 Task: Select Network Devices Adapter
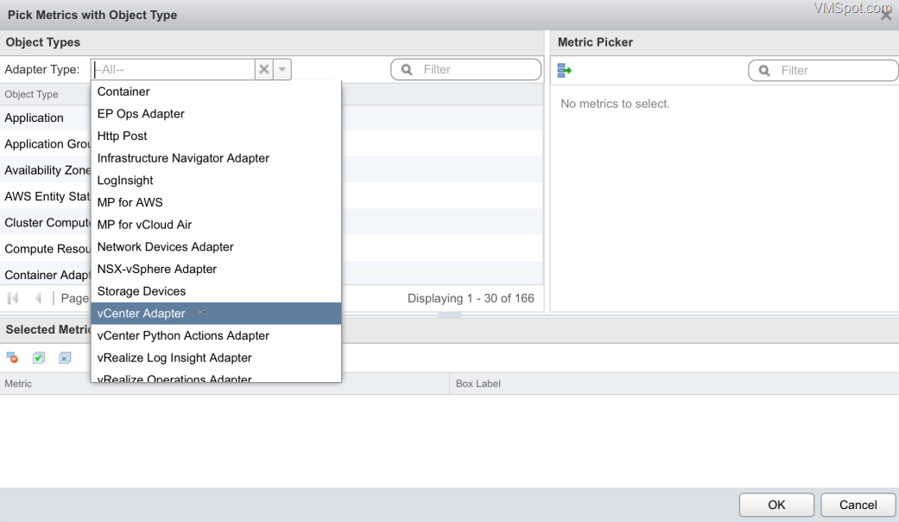pos(216,246)
